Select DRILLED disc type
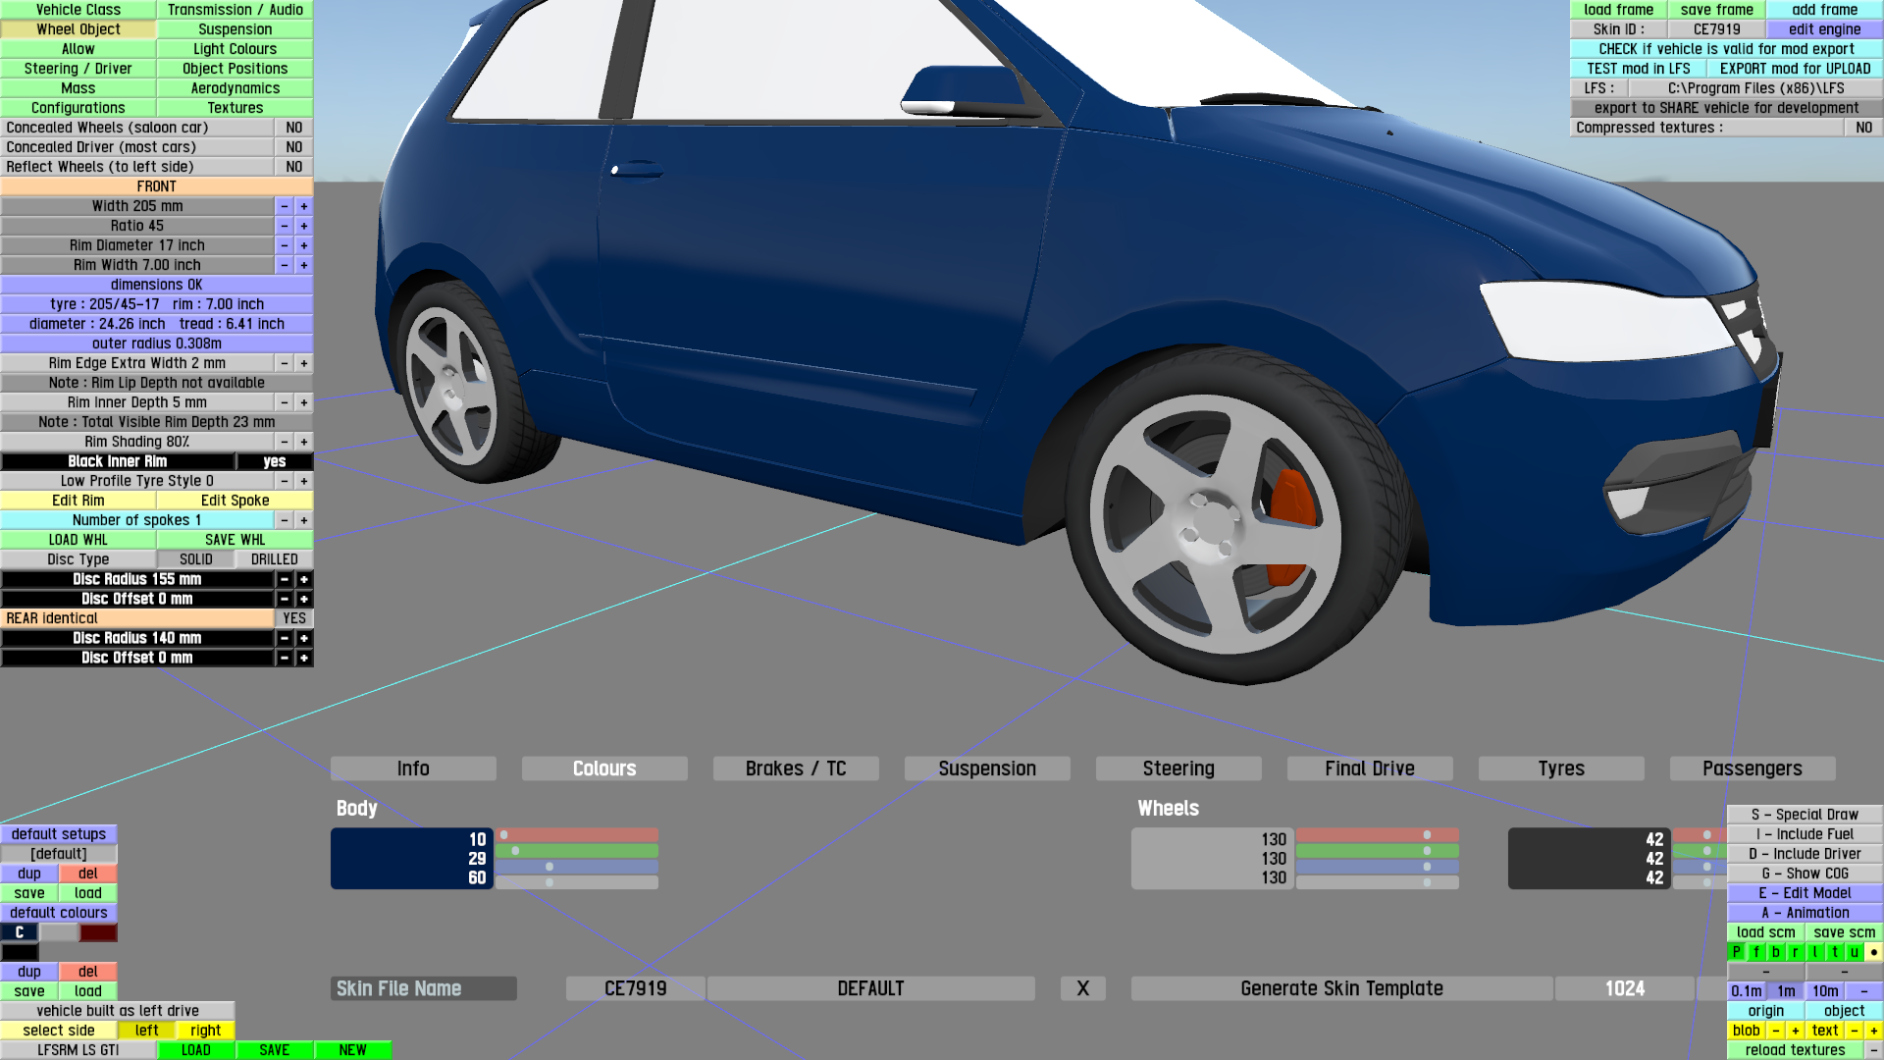Screen dimensions: 1884x1060 click(x=275, y=559)
